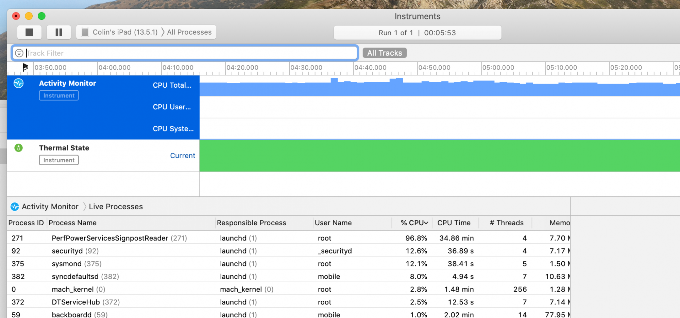Select the syncdefaultsd (382) process row
The height and width of the screenshot is (318, 680).
(x=288, y=277)
